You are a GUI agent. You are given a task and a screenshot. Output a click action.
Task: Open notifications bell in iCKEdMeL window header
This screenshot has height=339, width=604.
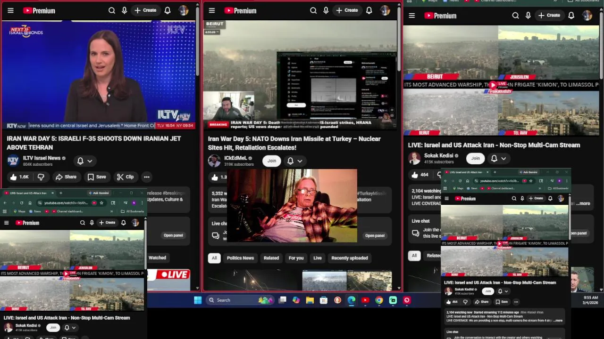click(369, 10)
